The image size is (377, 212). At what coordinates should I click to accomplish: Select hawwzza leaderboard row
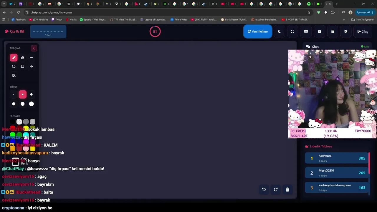point(336,158)
